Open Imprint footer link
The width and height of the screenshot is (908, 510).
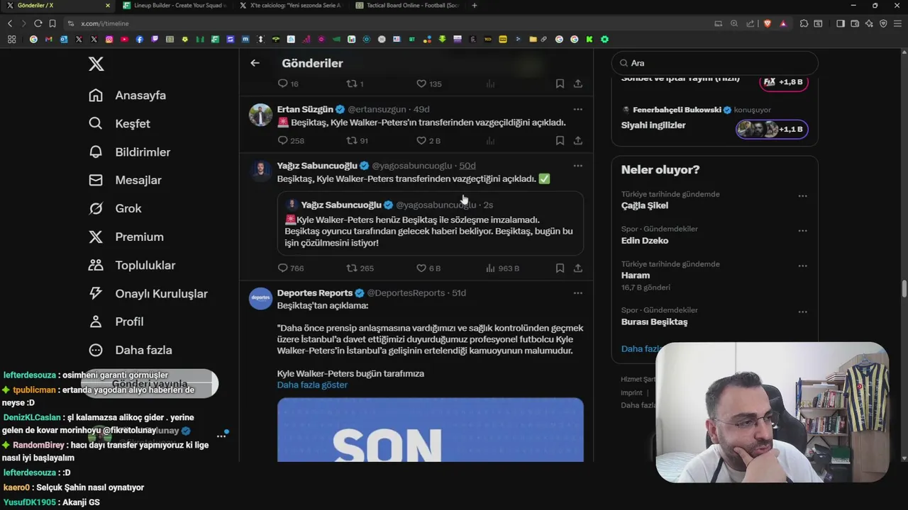pyautogui.click(x=631, y=392)
